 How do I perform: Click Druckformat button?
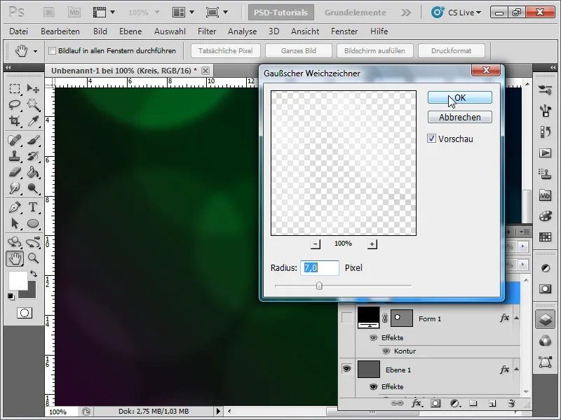coord(451,50)
